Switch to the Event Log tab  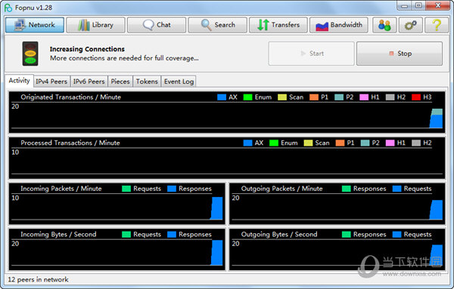click(x=179, y=81)
